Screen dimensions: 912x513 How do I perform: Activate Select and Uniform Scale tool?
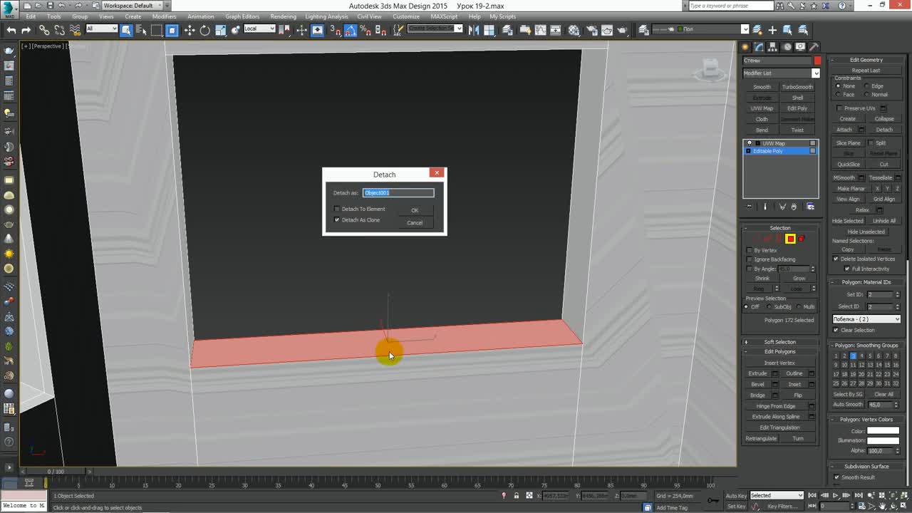pos(220,30)
